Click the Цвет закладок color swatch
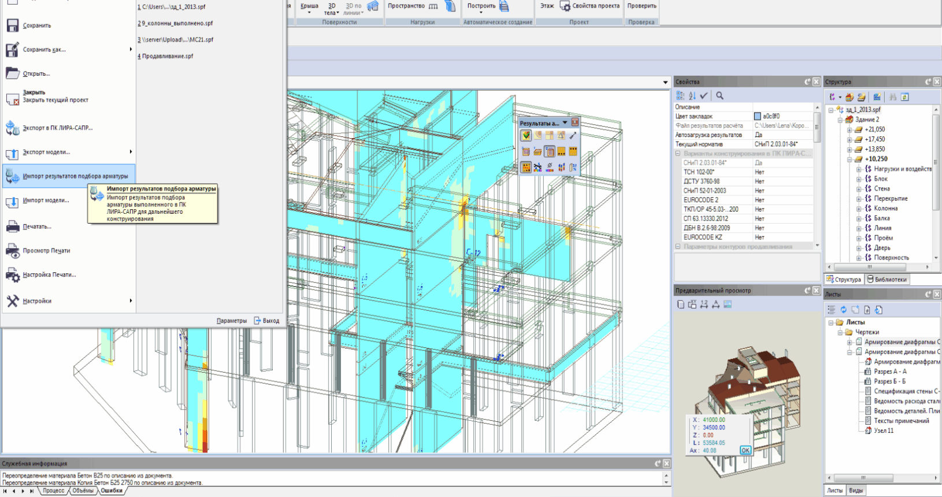 click(x=758, y=116)
